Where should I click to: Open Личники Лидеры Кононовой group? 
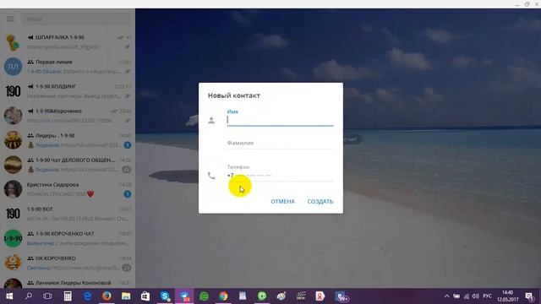pyautogui.click(x=68, y=282)
